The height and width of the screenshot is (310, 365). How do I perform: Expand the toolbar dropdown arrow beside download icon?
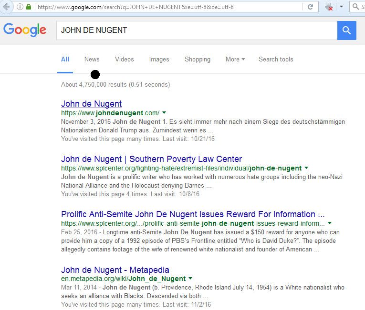(341, 7)
